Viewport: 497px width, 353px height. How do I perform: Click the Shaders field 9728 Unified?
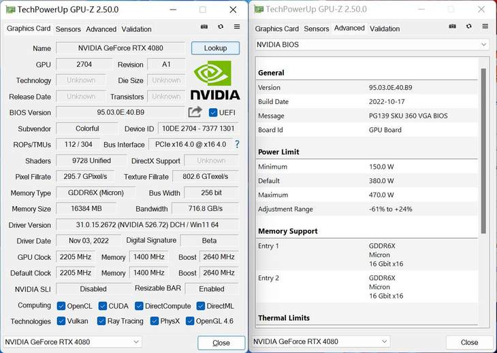[91, 161]
